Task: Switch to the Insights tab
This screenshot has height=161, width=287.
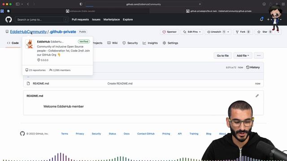Action: tap(150, 43)
